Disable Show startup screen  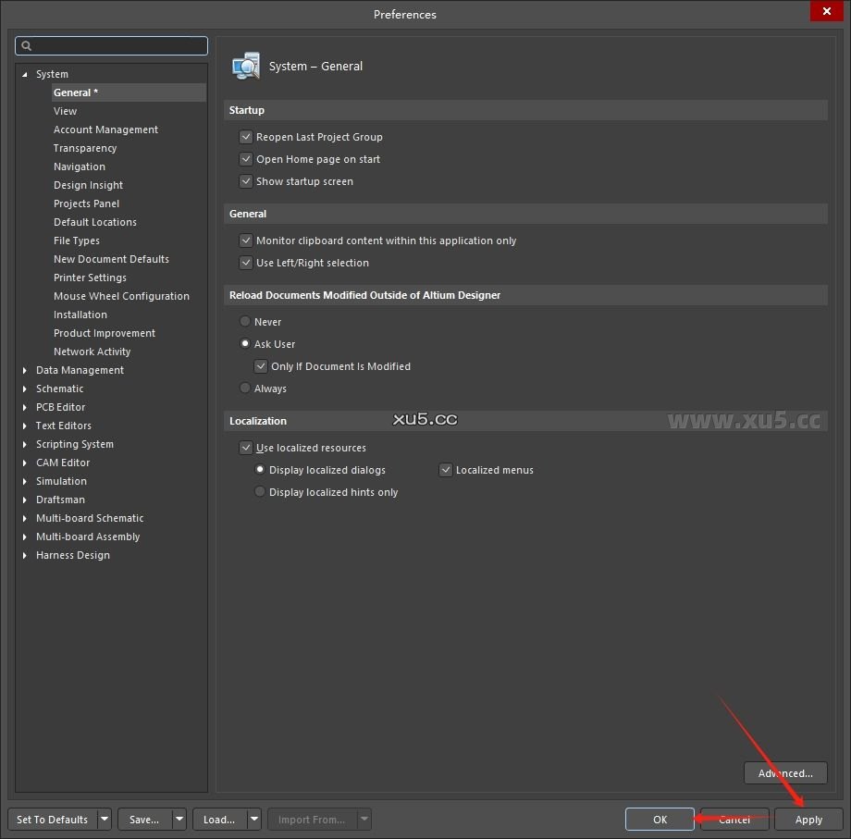246,181
